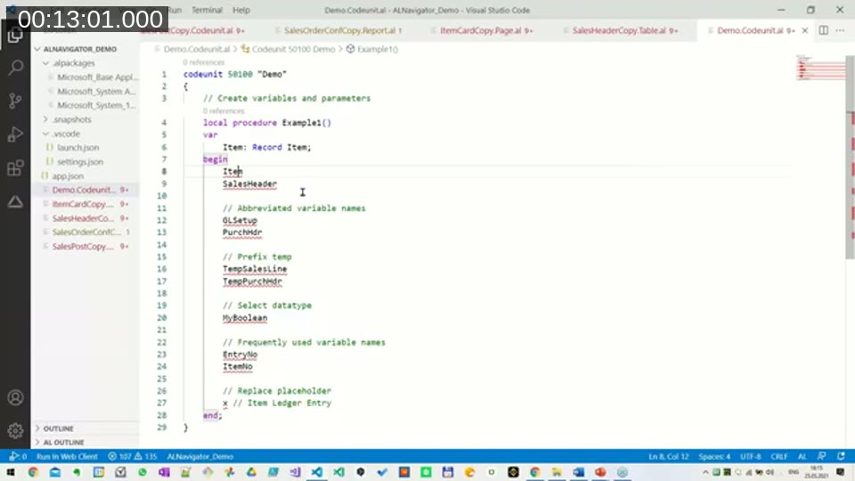
Task: Switch to the ItemCardCopy.Page.al tab
Action: click(x=486, y=30)
